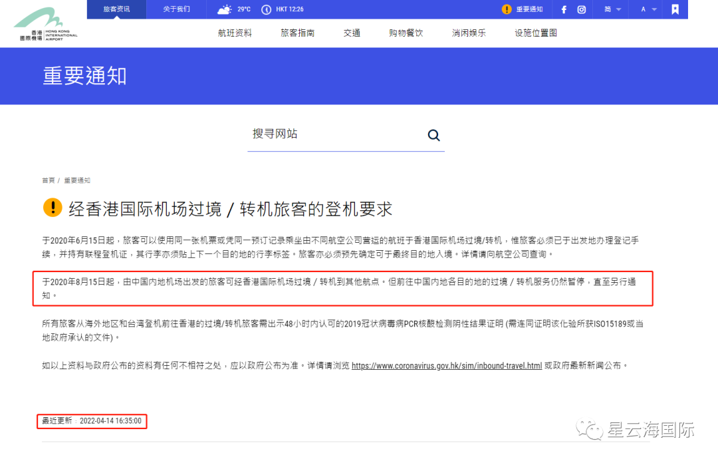The image size is (718, 461).
Task: Open the 购物餐饮 menu
Action: coord(406,33)
